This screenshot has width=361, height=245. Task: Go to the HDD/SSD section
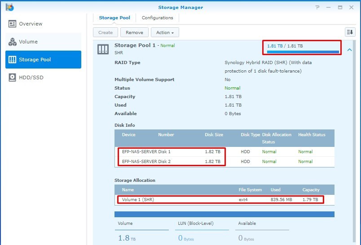point(43,77)
